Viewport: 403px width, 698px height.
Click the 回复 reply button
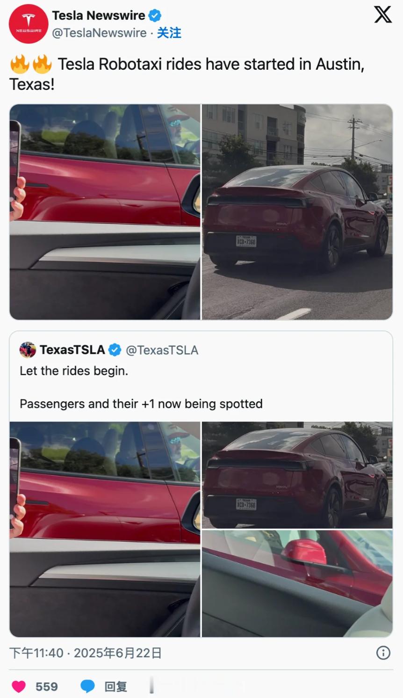coord(115,686)
